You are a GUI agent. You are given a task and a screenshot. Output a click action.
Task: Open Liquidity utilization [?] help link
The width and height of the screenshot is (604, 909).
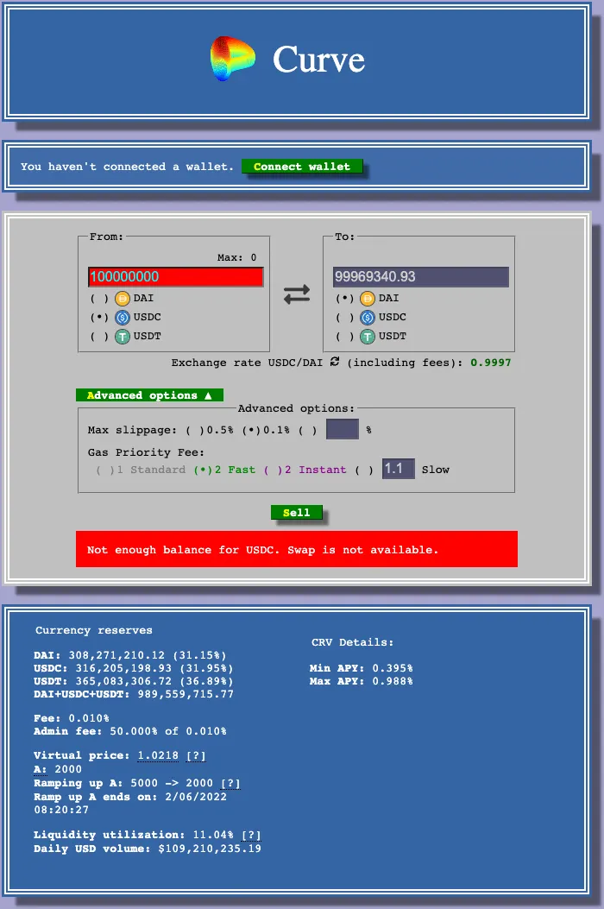[x=251, y=835]
